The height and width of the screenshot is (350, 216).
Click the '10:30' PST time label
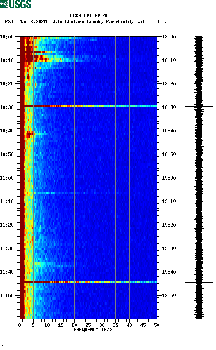click(7, 107)
